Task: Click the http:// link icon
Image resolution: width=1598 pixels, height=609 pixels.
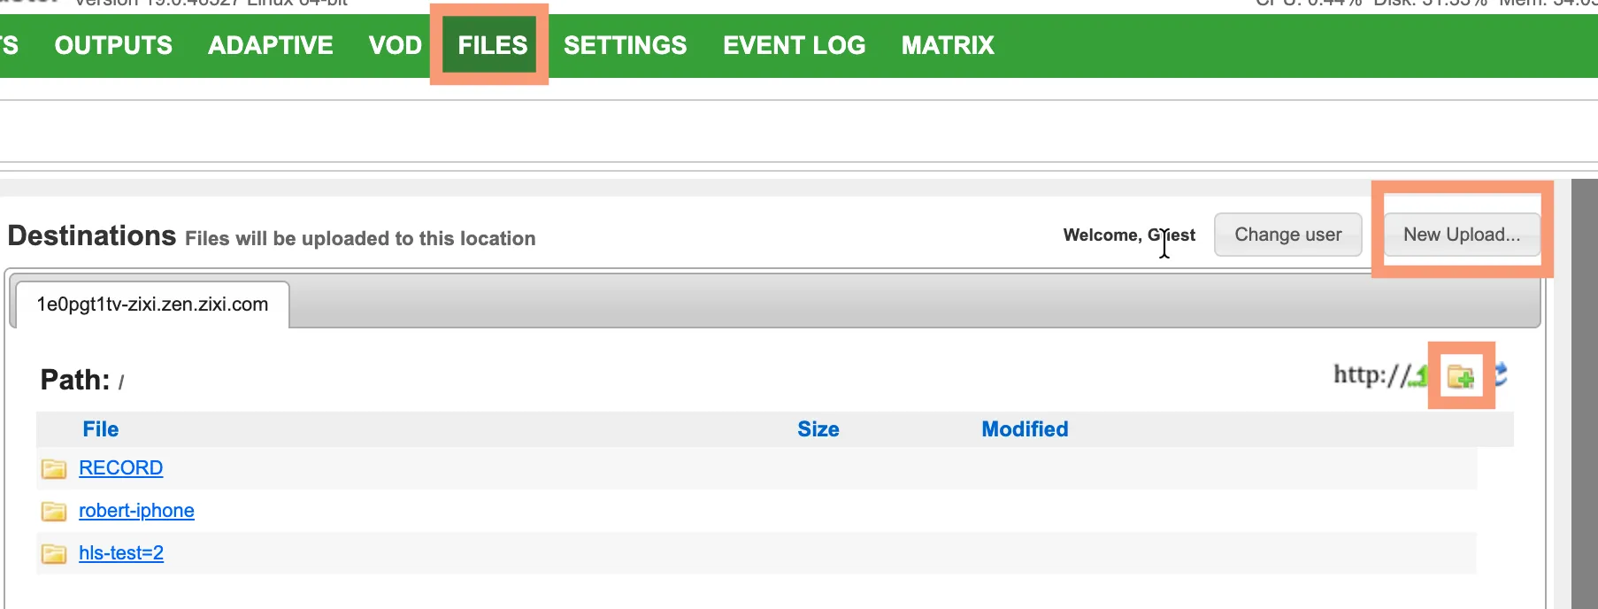Action: click(x=1371, y=375)
